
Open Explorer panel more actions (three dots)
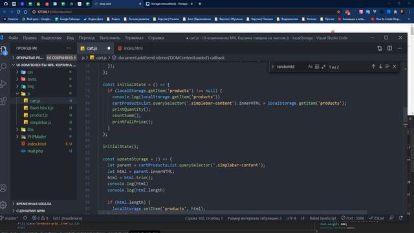coord(69,48)
